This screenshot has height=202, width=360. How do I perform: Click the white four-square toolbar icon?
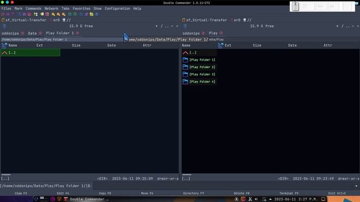tap(35, 14)
